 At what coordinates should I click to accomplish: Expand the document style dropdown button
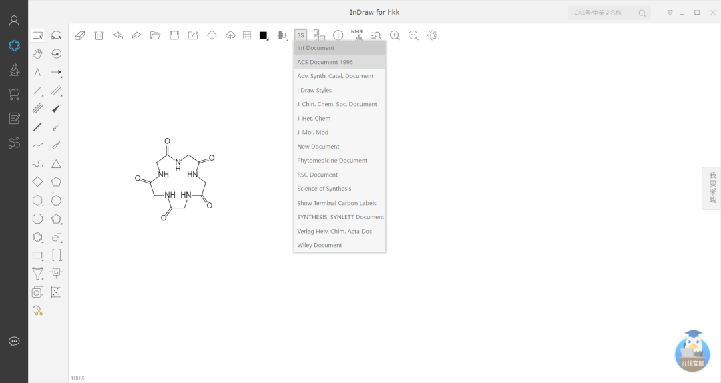tap(301, 35)
